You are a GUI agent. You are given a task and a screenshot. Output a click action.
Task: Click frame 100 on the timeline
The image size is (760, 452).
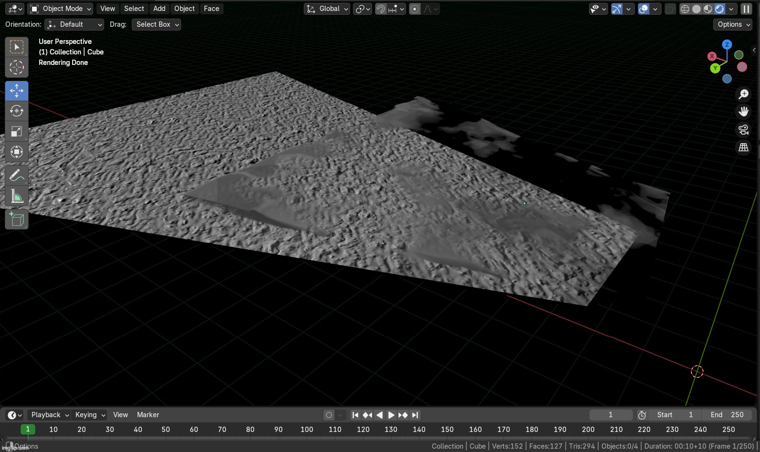pyautogui.click(x=307, y=430)
